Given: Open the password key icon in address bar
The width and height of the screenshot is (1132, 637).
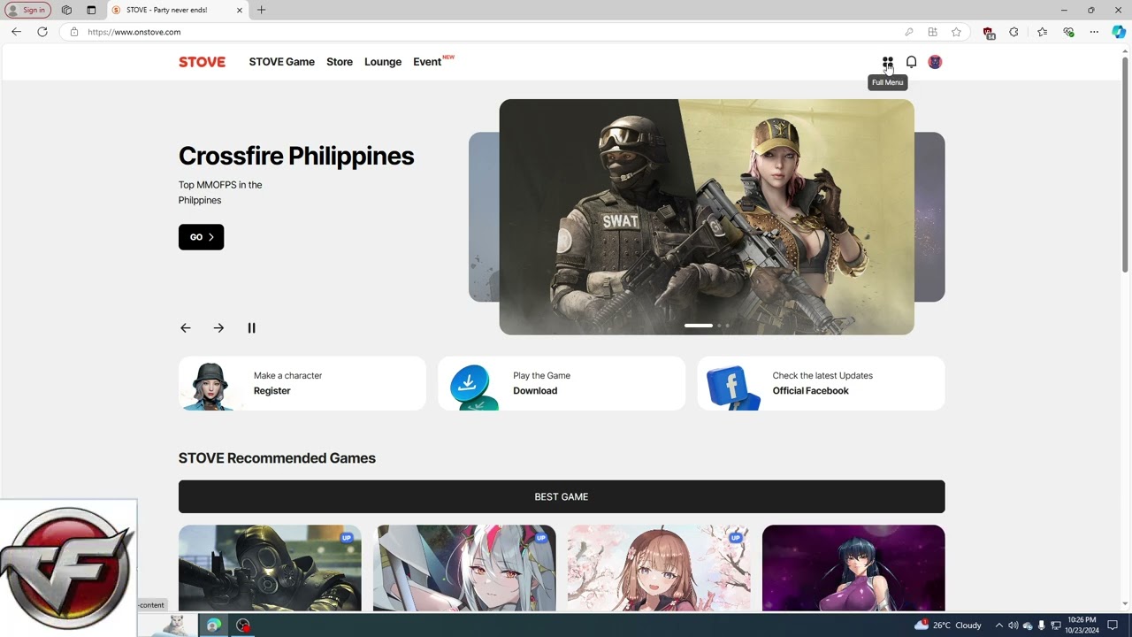Looking at the screenshot, I should 908,32.
